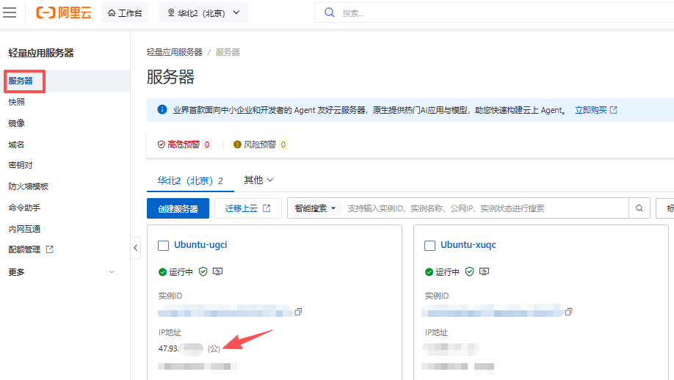Open the 智能搜索 dropdown
674x380 pixels.
pyautogui.click(x=315, y=208)
